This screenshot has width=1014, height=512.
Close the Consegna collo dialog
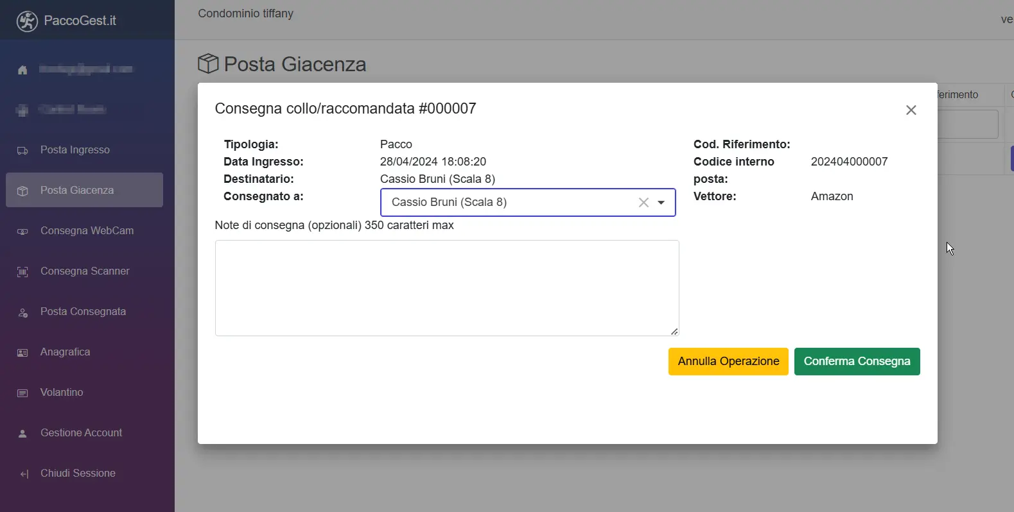(x=911, y=110)
